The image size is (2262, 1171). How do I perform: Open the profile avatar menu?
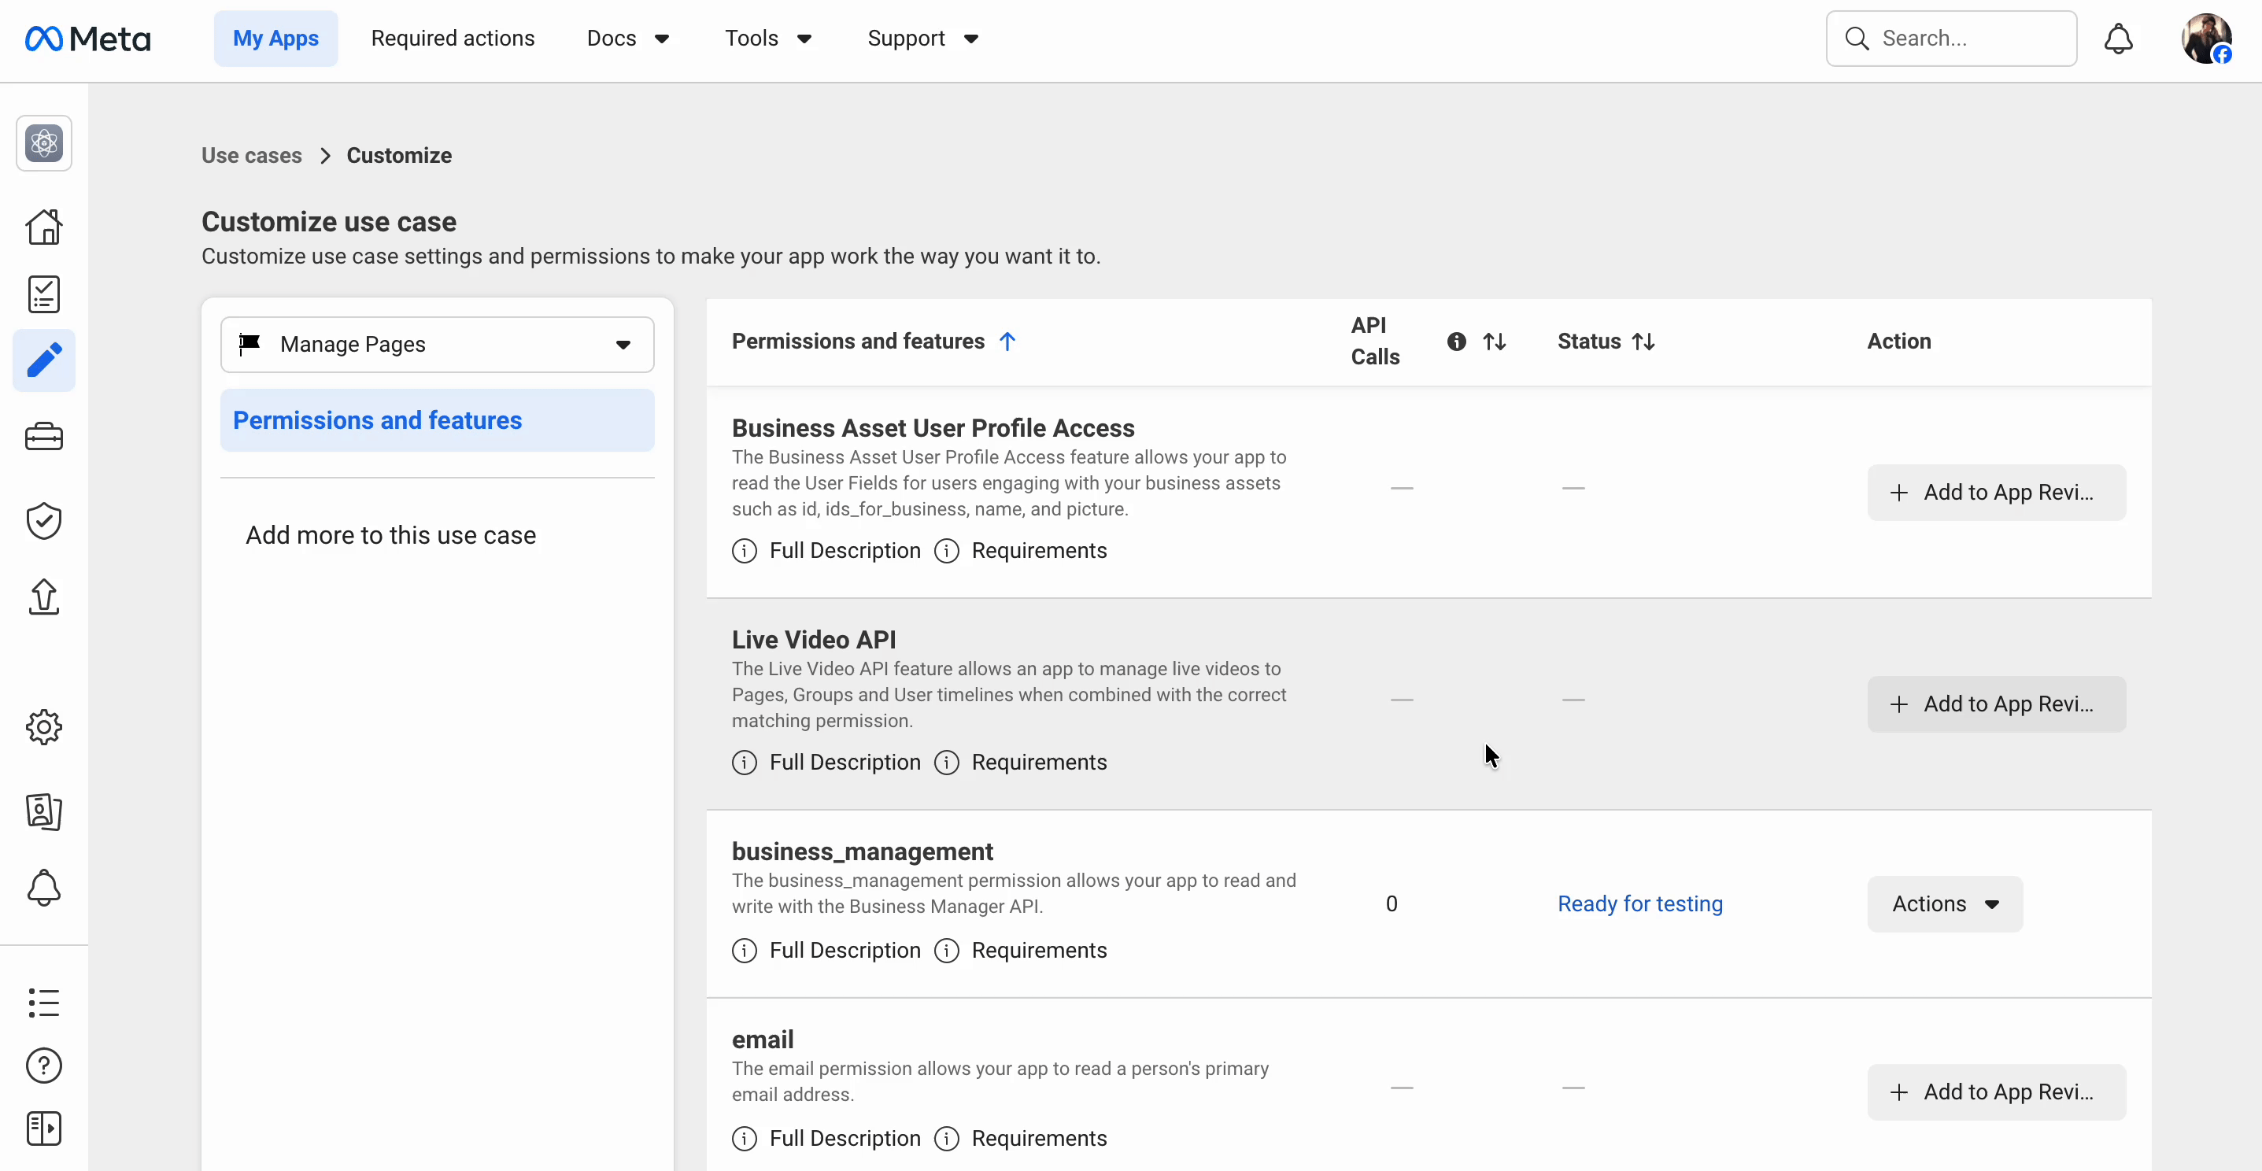2207,39
